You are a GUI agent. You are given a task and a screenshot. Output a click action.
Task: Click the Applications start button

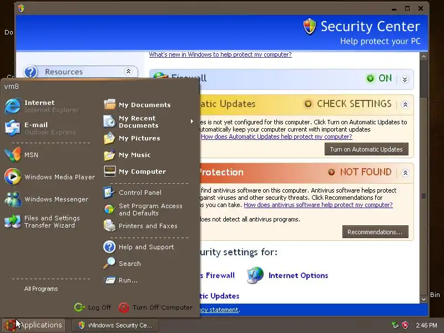coord(34,325)
